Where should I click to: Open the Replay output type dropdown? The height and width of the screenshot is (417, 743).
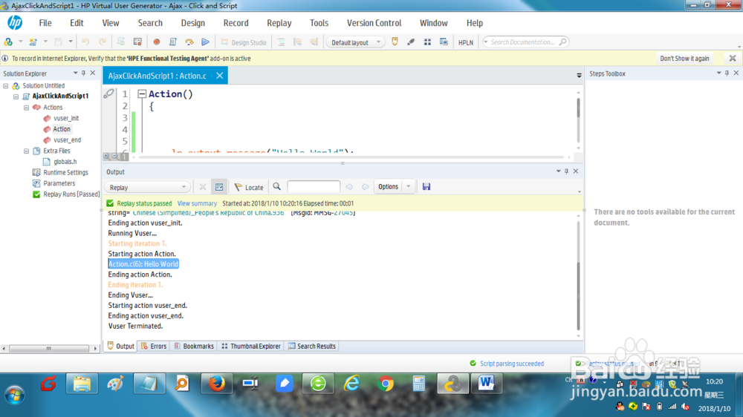pyautogui.click(x=147, y=188)
